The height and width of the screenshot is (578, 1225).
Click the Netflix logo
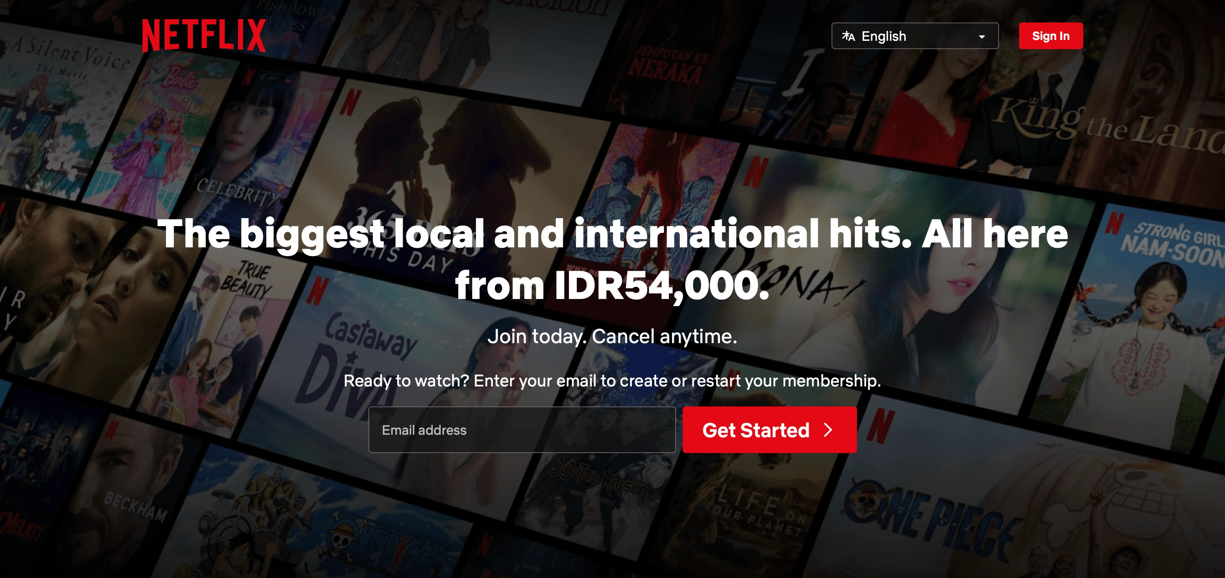[203, 36]
